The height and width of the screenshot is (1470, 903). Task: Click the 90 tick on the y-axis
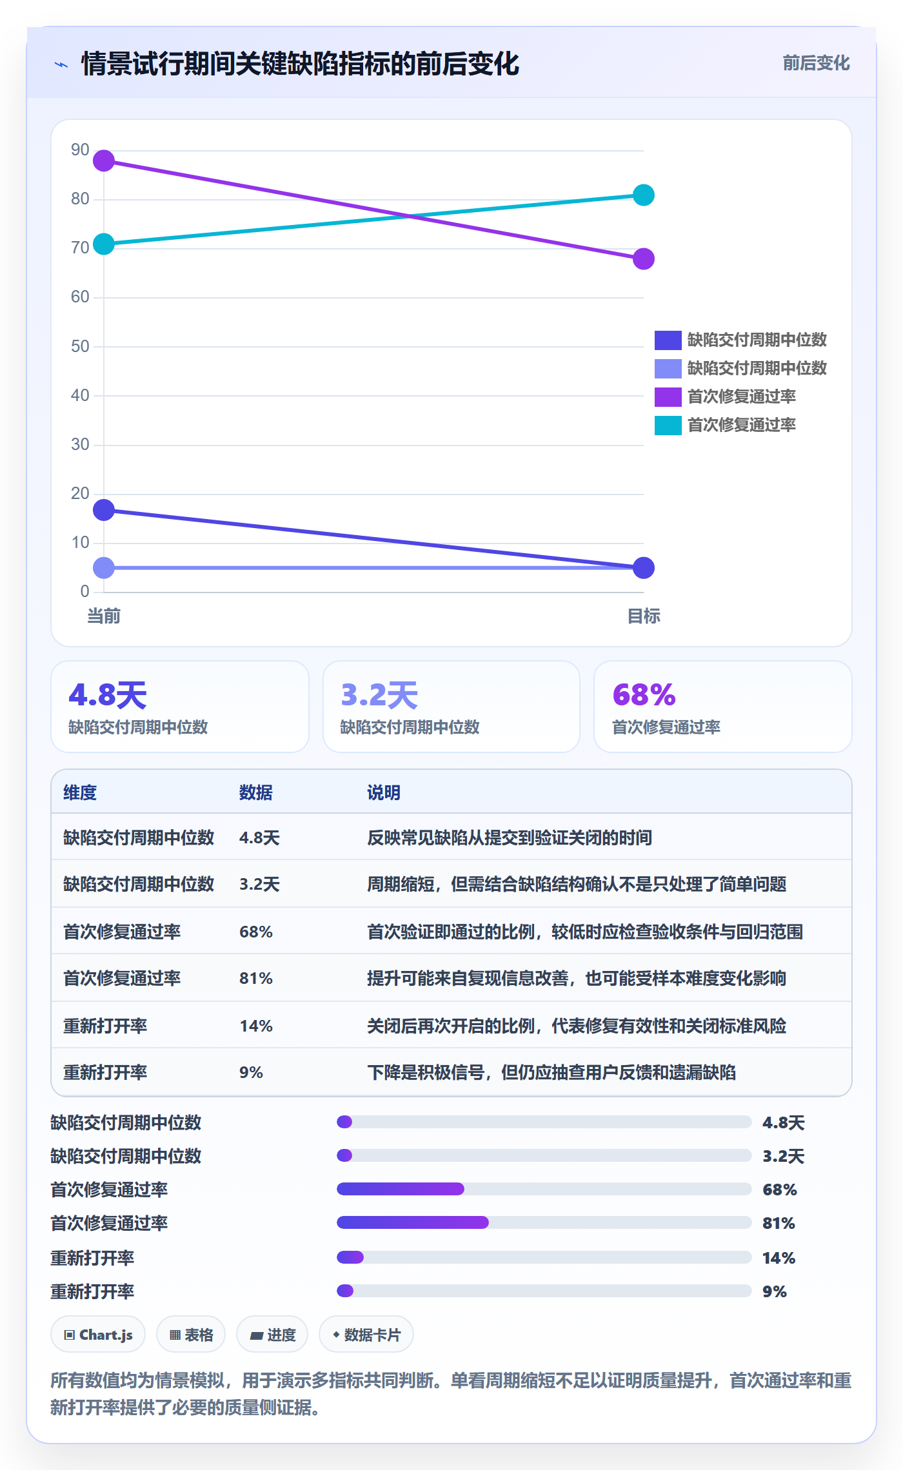click(80, 150)
